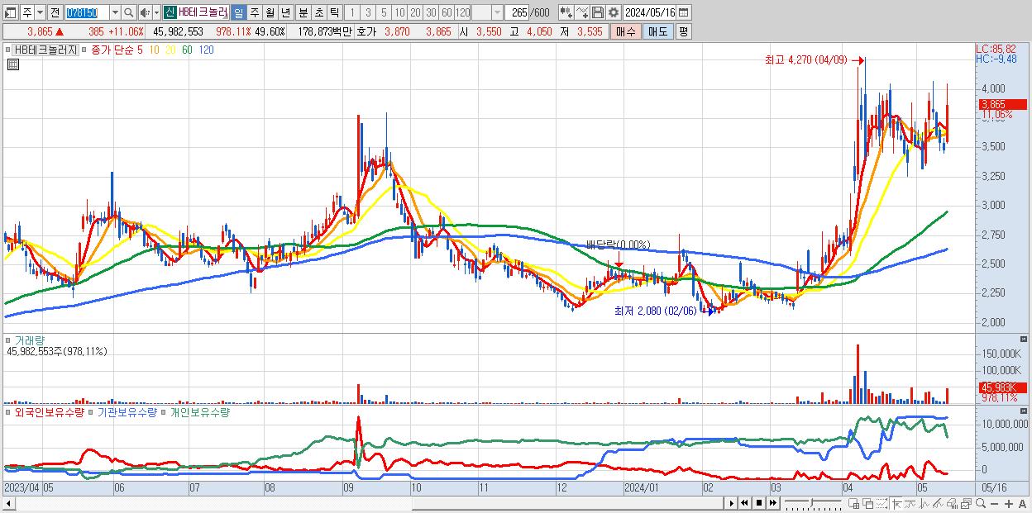Select the 분 (minute) period toggle
Viewport: 1032px width, 513px height.
pos(303,12)
